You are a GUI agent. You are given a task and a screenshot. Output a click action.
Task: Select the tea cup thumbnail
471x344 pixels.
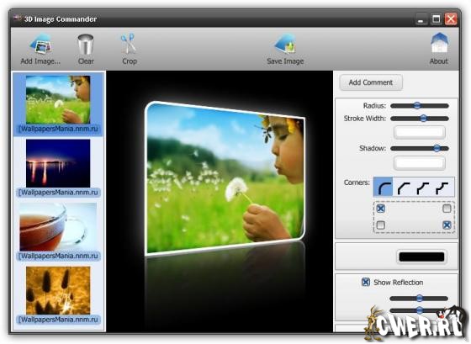(58, 227)
